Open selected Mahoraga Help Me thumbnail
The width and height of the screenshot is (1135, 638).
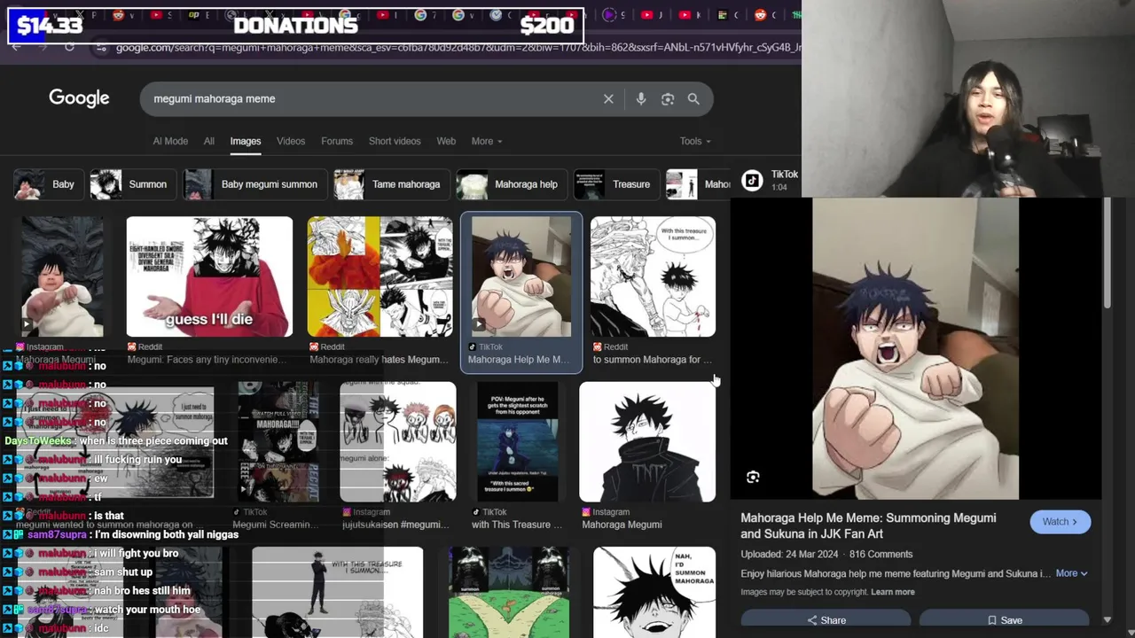tap(521, 276)
